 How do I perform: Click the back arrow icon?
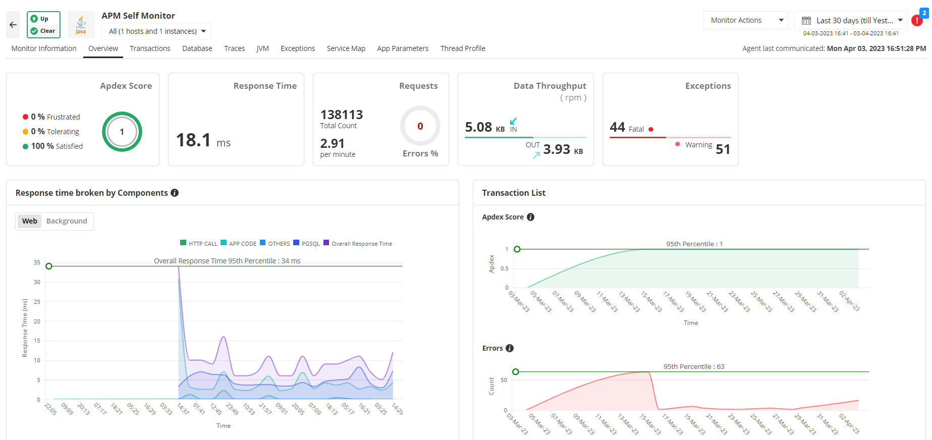click(x=13, y=25)
